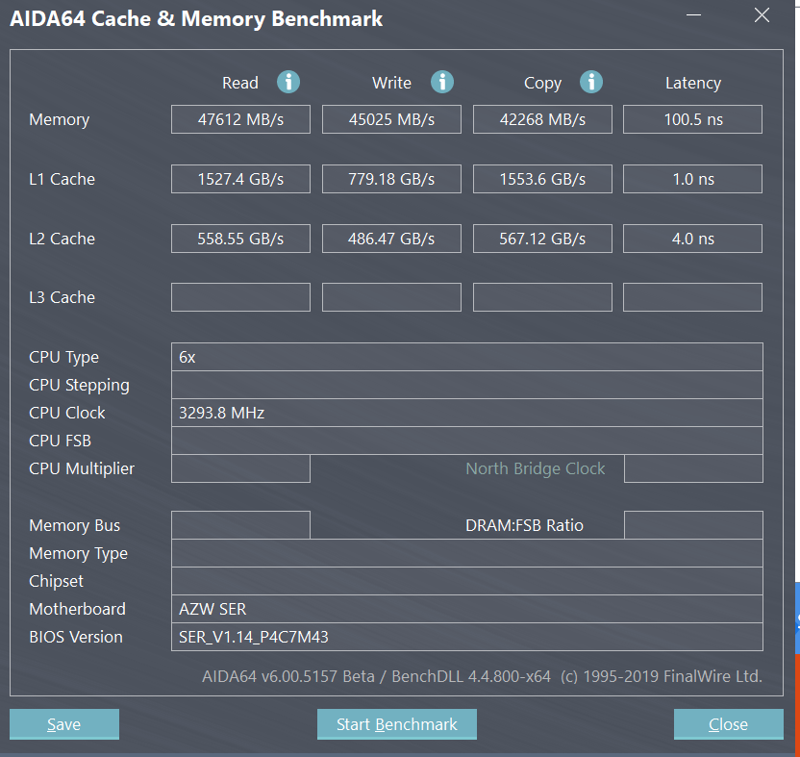This screenshot has width=800, height=757.
Task: Click the CPU Type field showing 6x
Action: tap(466, 357)
